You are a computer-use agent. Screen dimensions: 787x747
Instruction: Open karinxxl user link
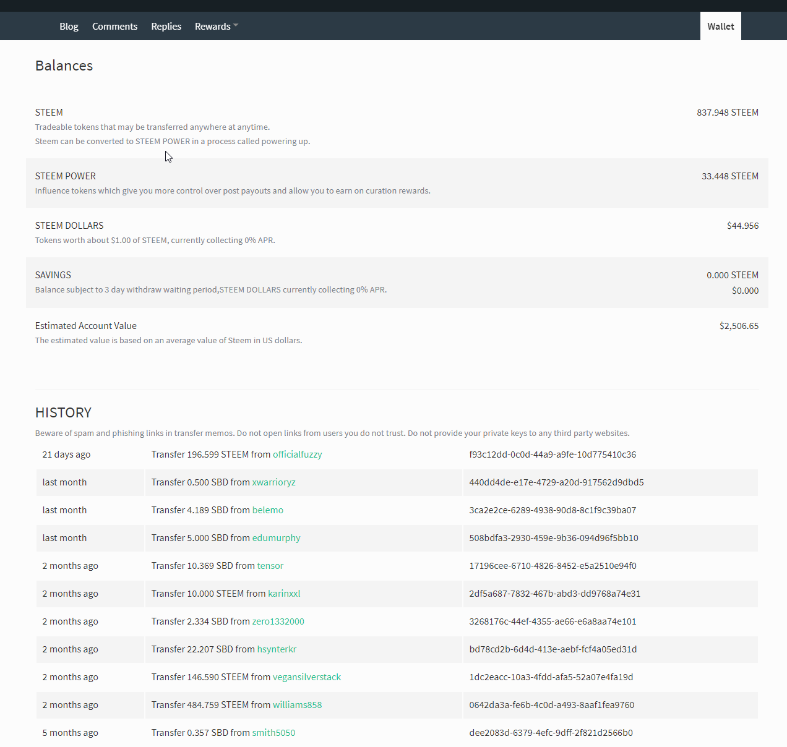284,594
